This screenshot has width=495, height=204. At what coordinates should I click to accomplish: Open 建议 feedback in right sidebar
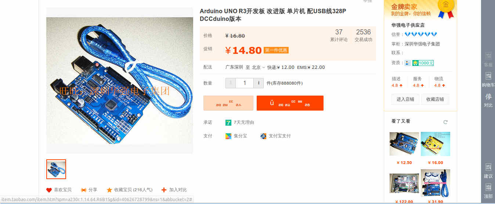488,171
